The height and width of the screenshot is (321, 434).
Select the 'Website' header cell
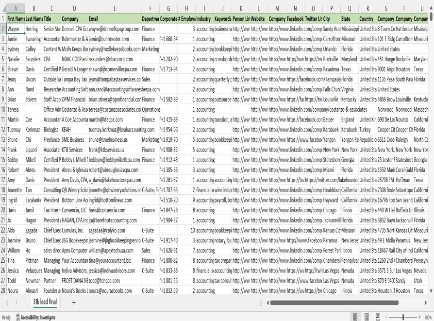[259, 19]
